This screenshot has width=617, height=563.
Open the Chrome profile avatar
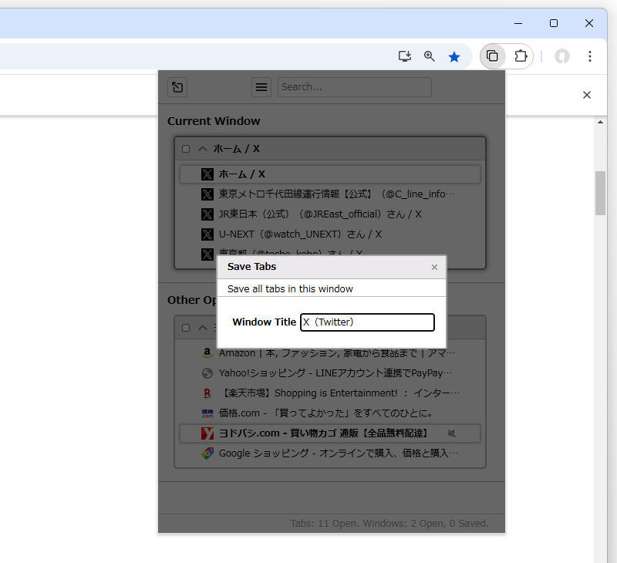click(x=562, y=56)
